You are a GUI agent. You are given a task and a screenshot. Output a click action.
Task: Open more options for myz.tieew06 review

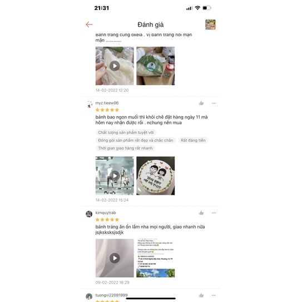tap(214, 103)
